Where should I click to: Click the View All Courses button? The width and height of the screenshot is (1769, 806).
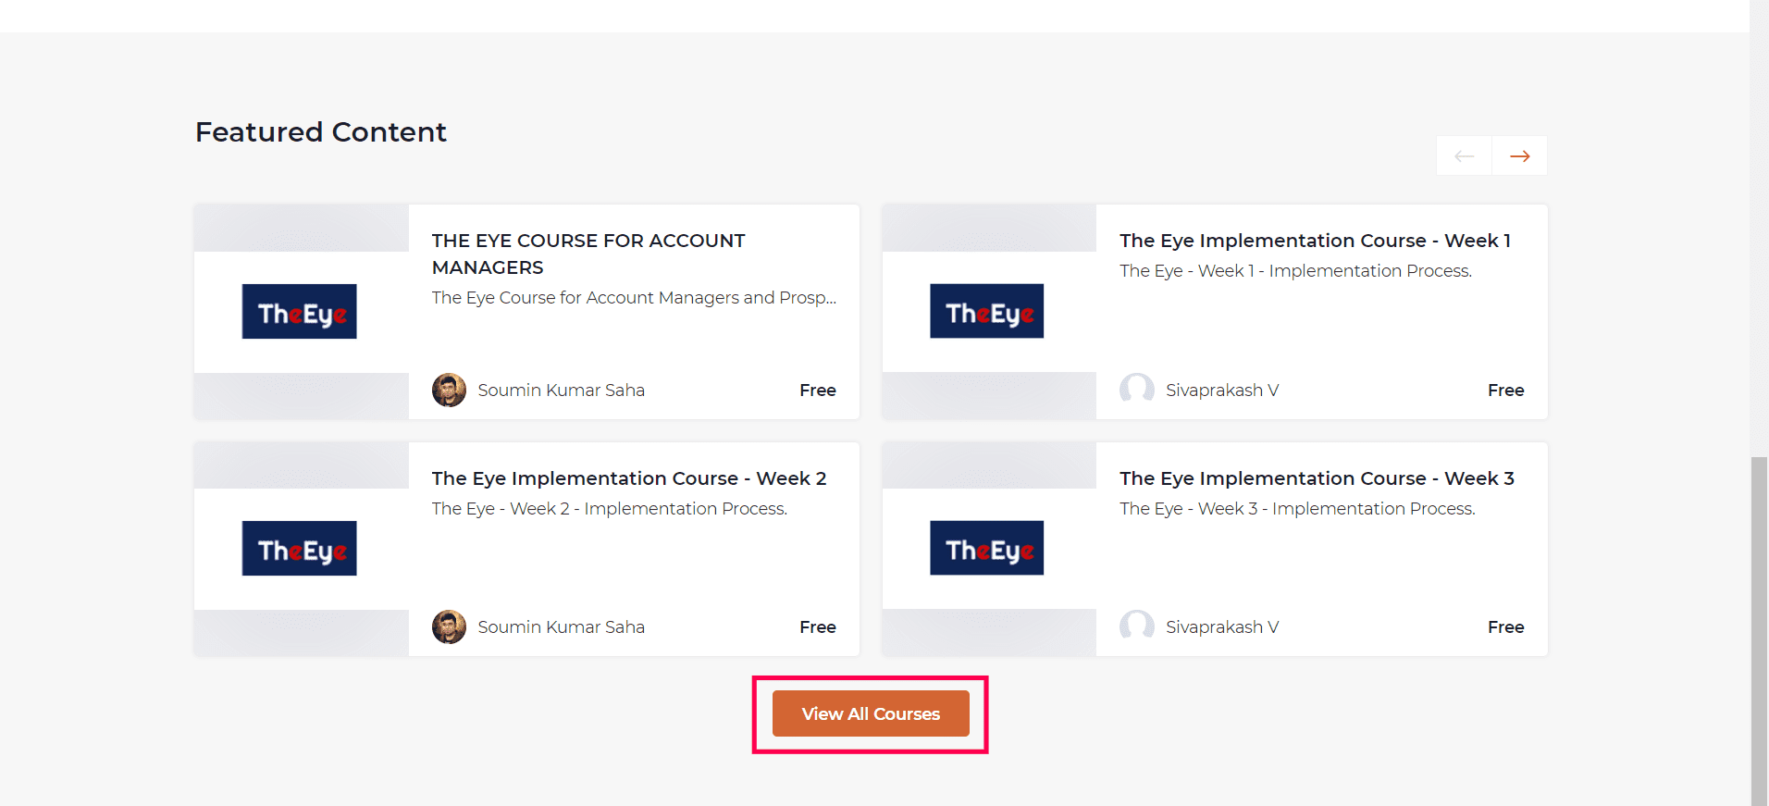(x=871, y=713)
